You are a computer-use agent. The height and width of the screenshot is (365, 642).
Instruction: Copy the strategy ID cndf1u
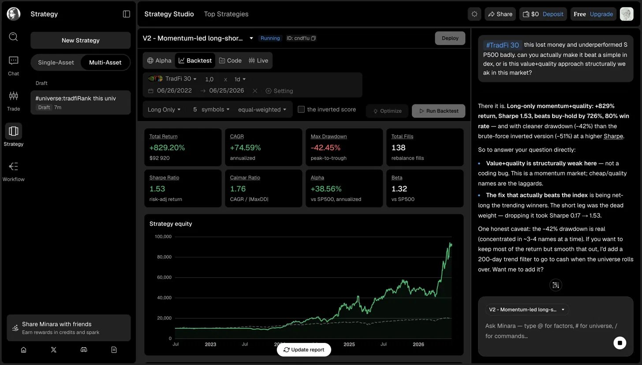pos(314,38)
